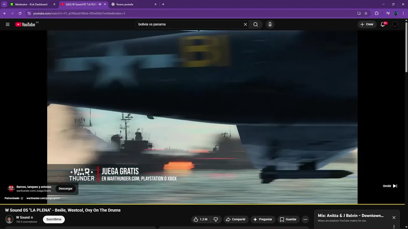The height and width of the screenshot is (229, 408).
Task: Click the Preguntar ask button
Action: click(x=263, y=219)
